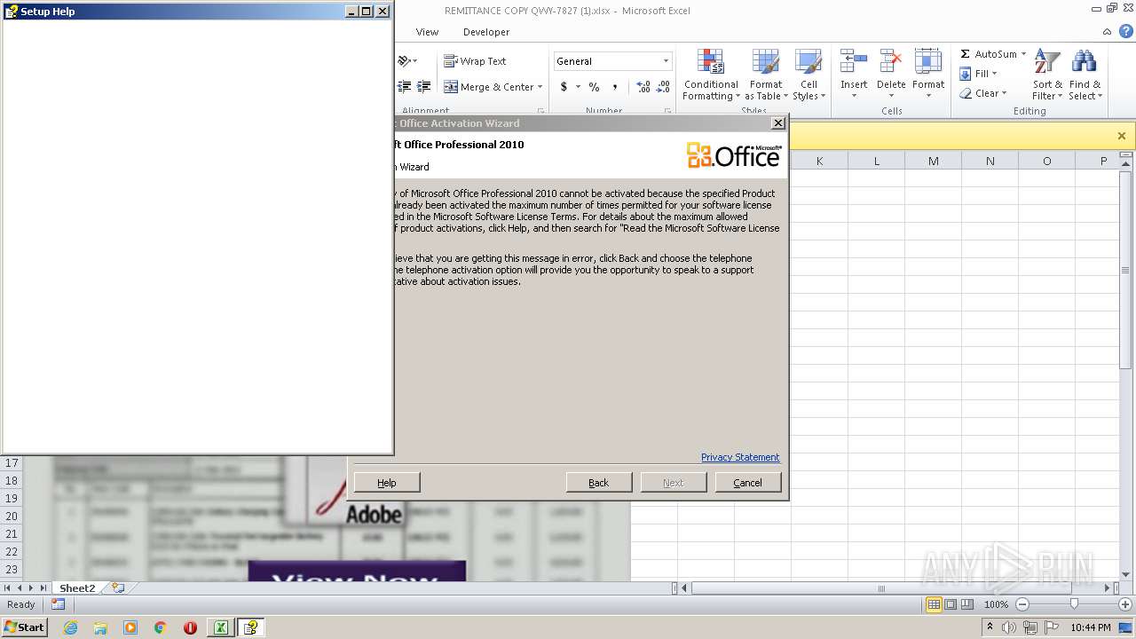
Task: Switch to Normal view
Action: point(934,604)
